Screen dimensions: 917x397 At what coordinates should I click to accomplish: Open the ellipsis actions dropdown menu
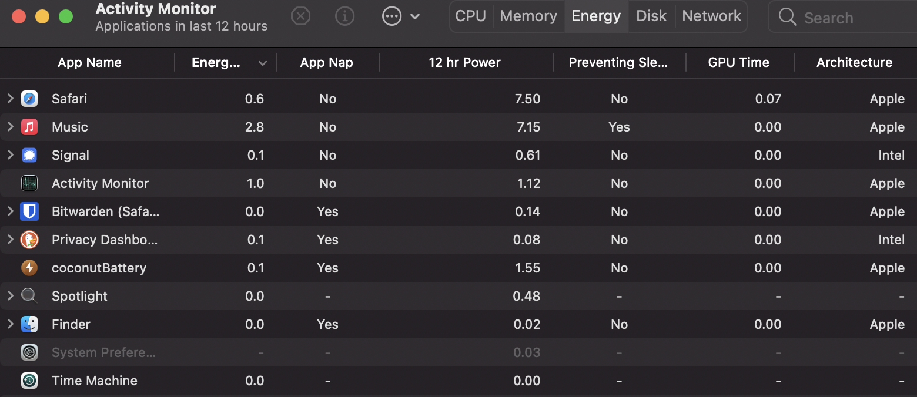(401, 16)
